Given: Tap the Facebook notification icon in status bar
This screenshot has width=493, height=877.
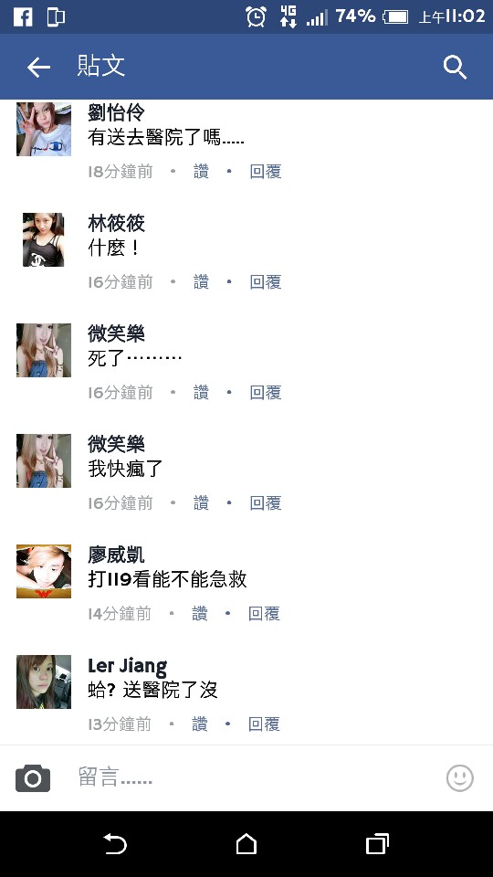Looking at the screenshot, I should pos(23,16).
